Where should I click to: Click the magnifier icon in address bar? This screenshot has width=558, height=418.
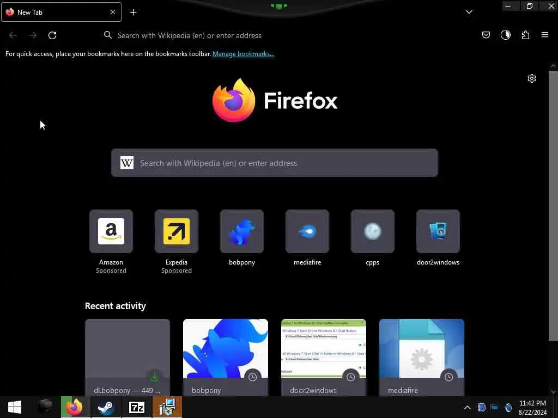(108, 35)
